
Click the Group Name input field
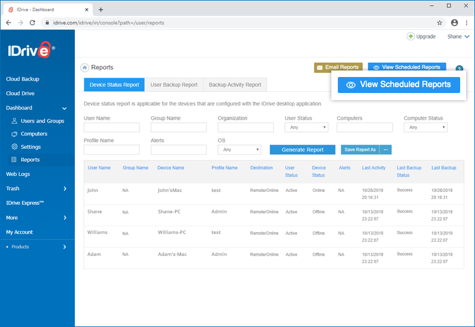tap(179, 127)
